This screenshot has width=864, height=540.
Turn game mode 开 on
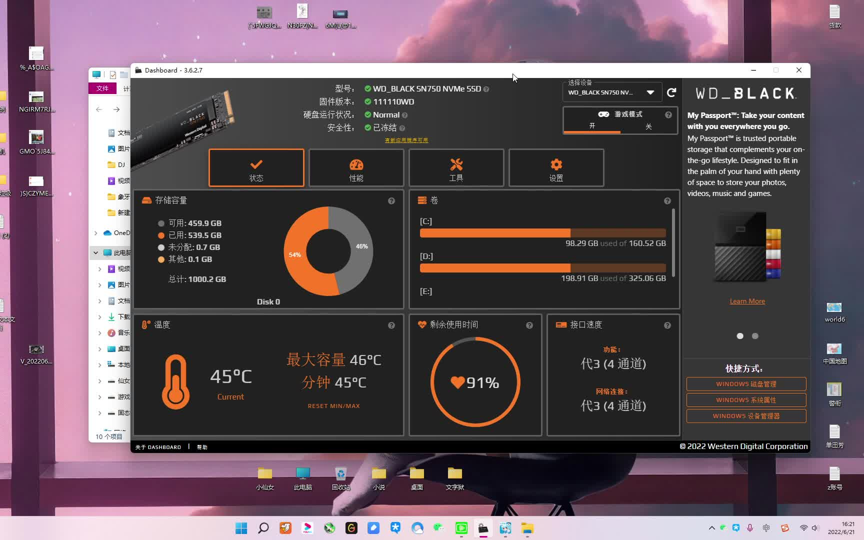point(592,126)
